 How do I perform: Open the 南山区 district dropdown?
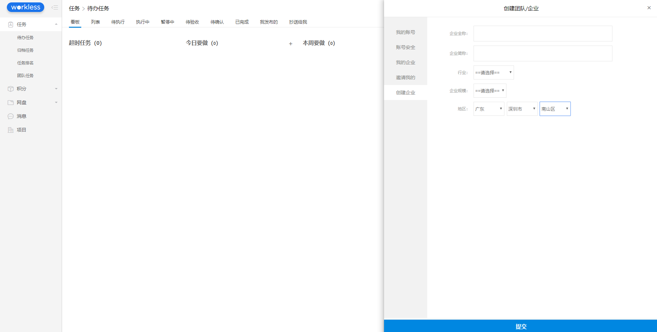pos(554,109)
